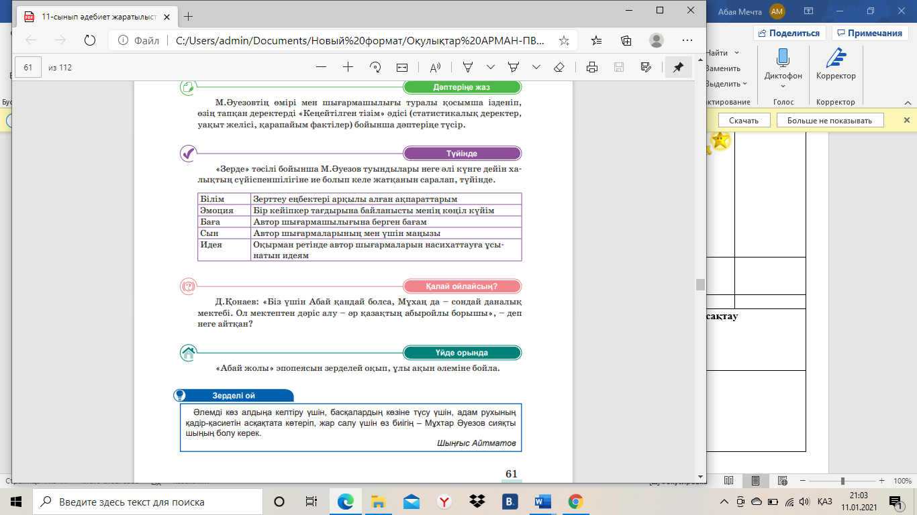Select the Erase tool in PDF toolbar
Viewport: 917px width, 515px height.
[x=559, y=67]
